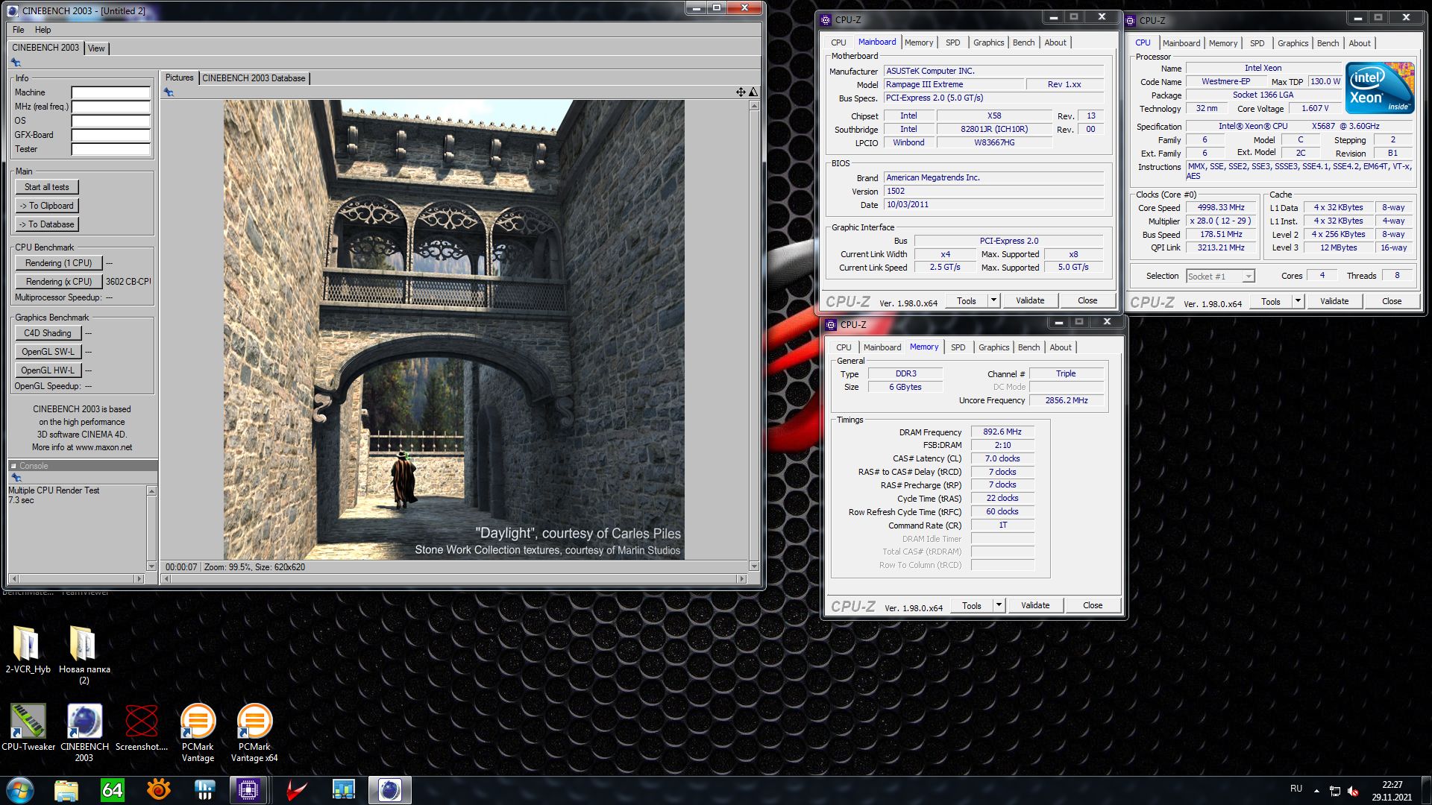This screenshot has width=1432, height=805.
Task: Open Screenshot desktop shortcut icon
Action: click(x=141, y=727)
